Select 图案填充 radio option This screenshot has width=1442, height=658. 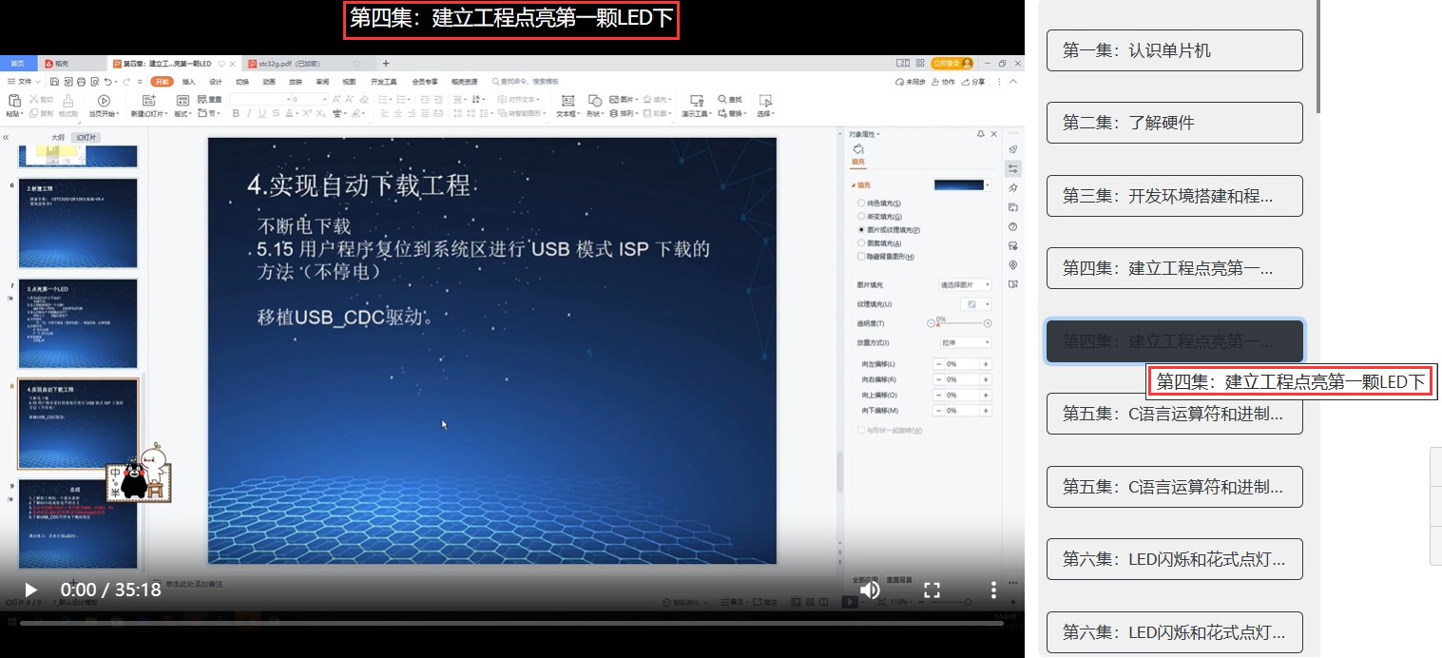coord(861,243)
